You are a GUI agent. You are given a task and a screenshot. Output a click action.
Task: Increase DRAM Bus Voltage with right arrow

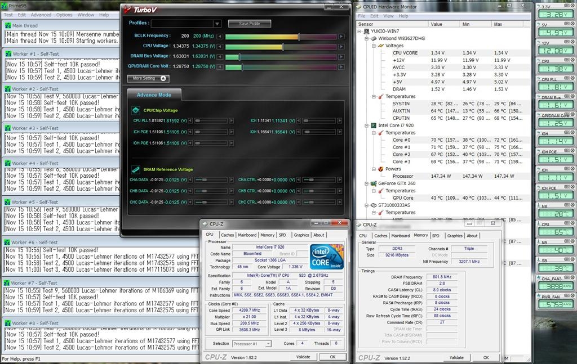pos(341,57)
